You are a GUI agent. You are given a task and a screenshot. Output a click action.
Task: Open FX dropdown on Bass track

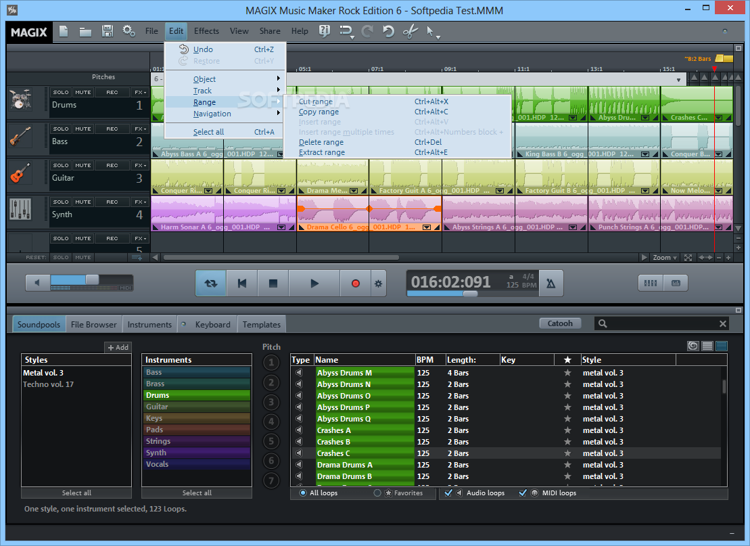point(140,129)
